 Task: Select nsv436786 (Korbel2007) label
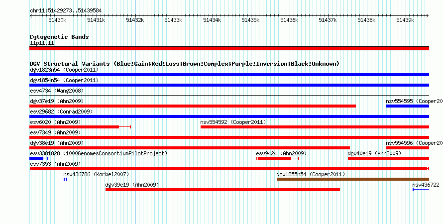click(x=96, y=175)
